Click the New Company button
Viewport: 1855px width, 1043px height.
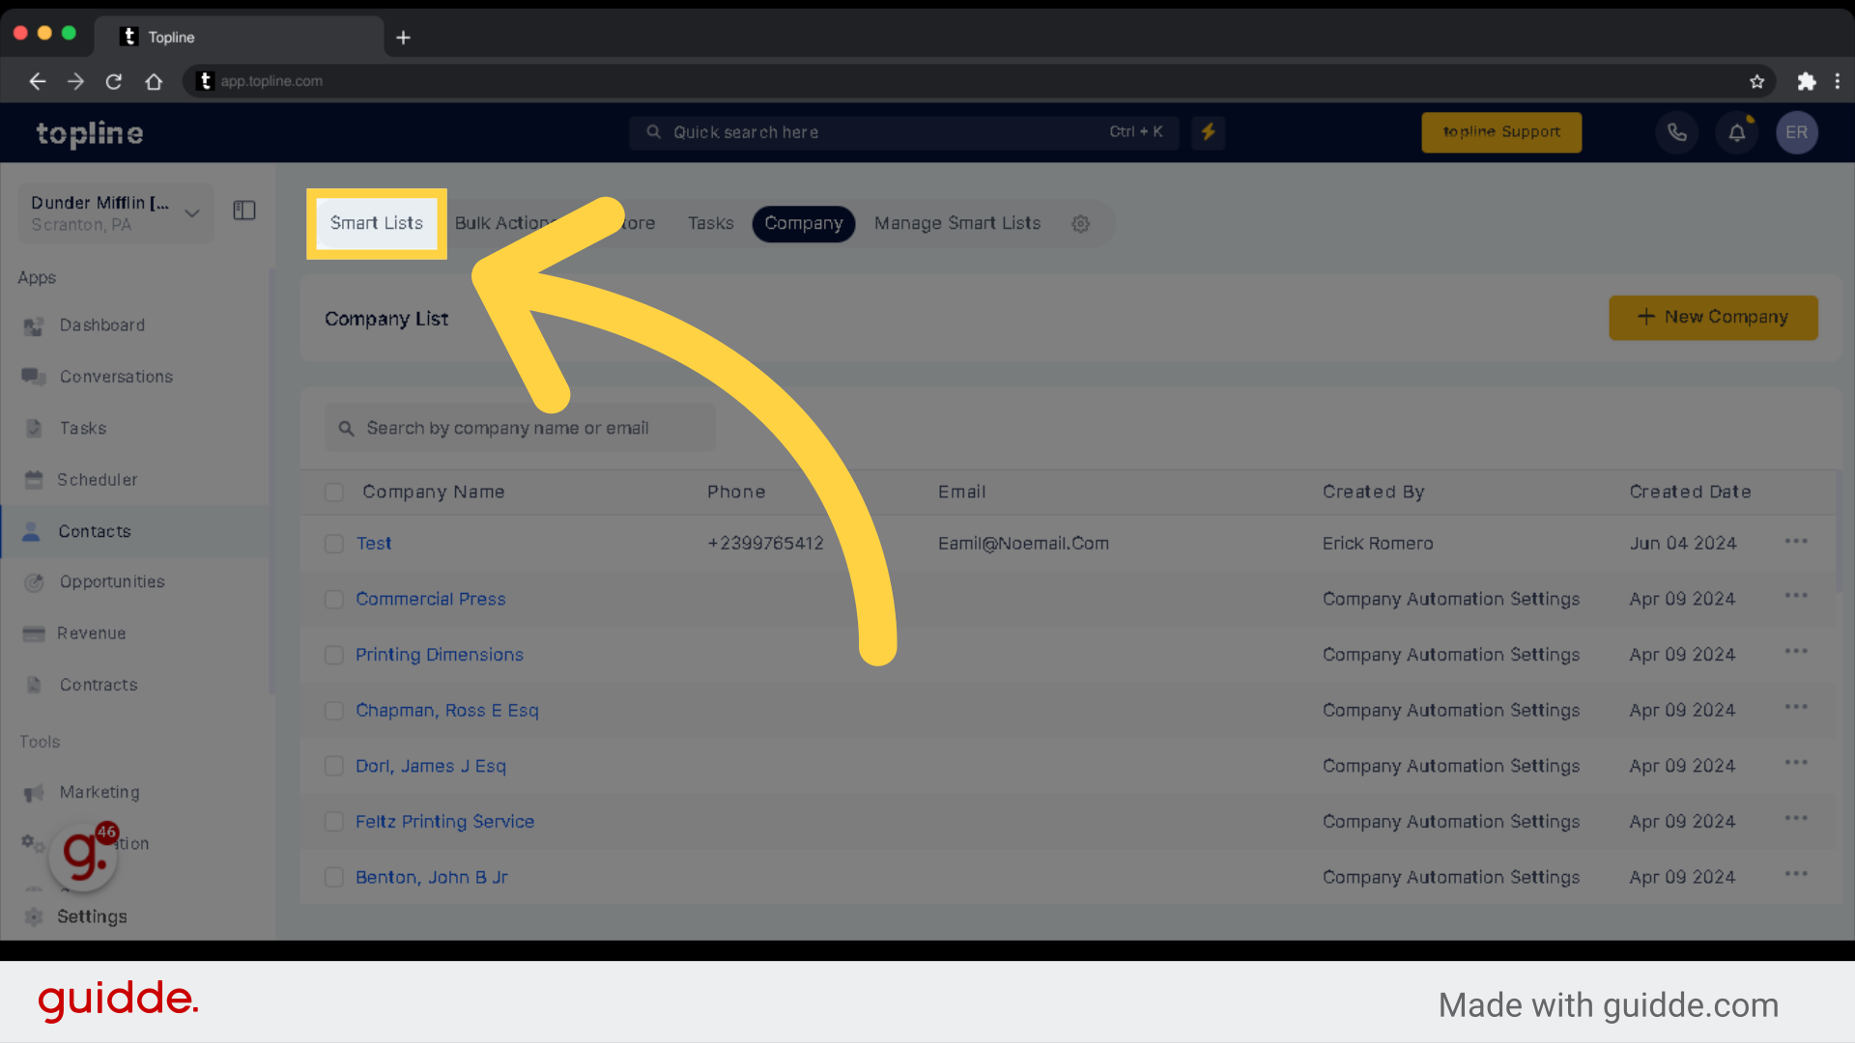pos(1713,317)
